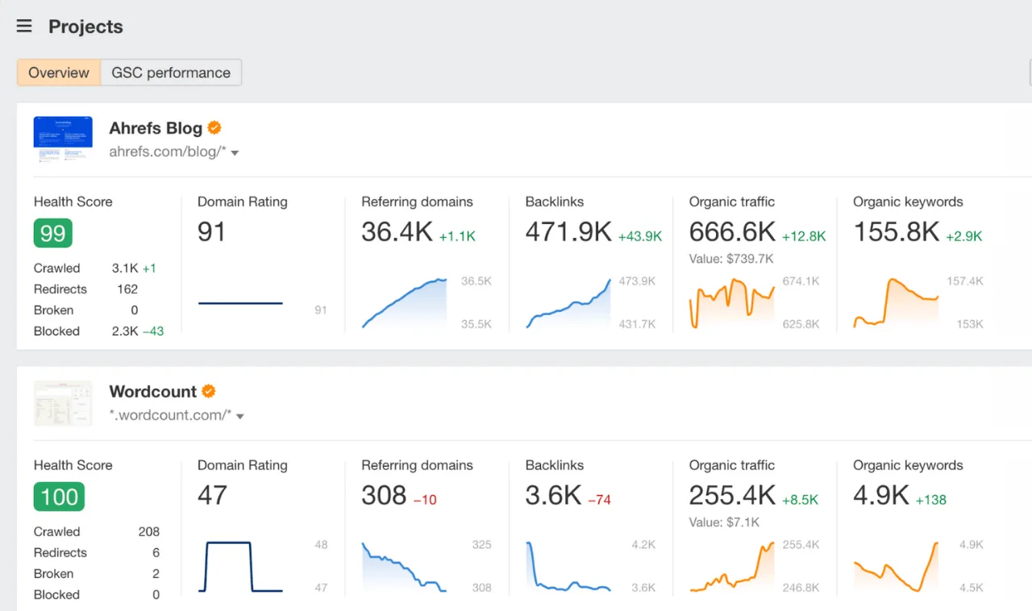Click the Projects page heading
The height and width of the screenshot is (611, 1032).
[85, 27]
